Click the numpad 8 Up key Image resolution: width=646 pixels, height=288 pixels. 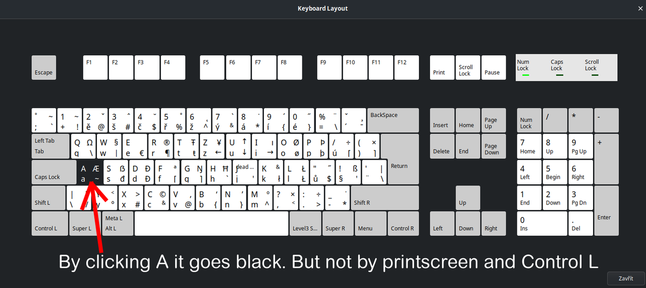click(555, 146)
